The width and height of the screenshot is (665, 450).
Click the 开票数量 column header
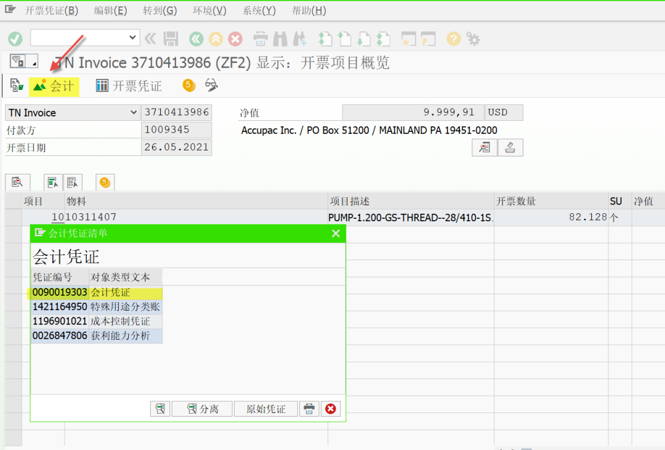click(x=551, y=201)
